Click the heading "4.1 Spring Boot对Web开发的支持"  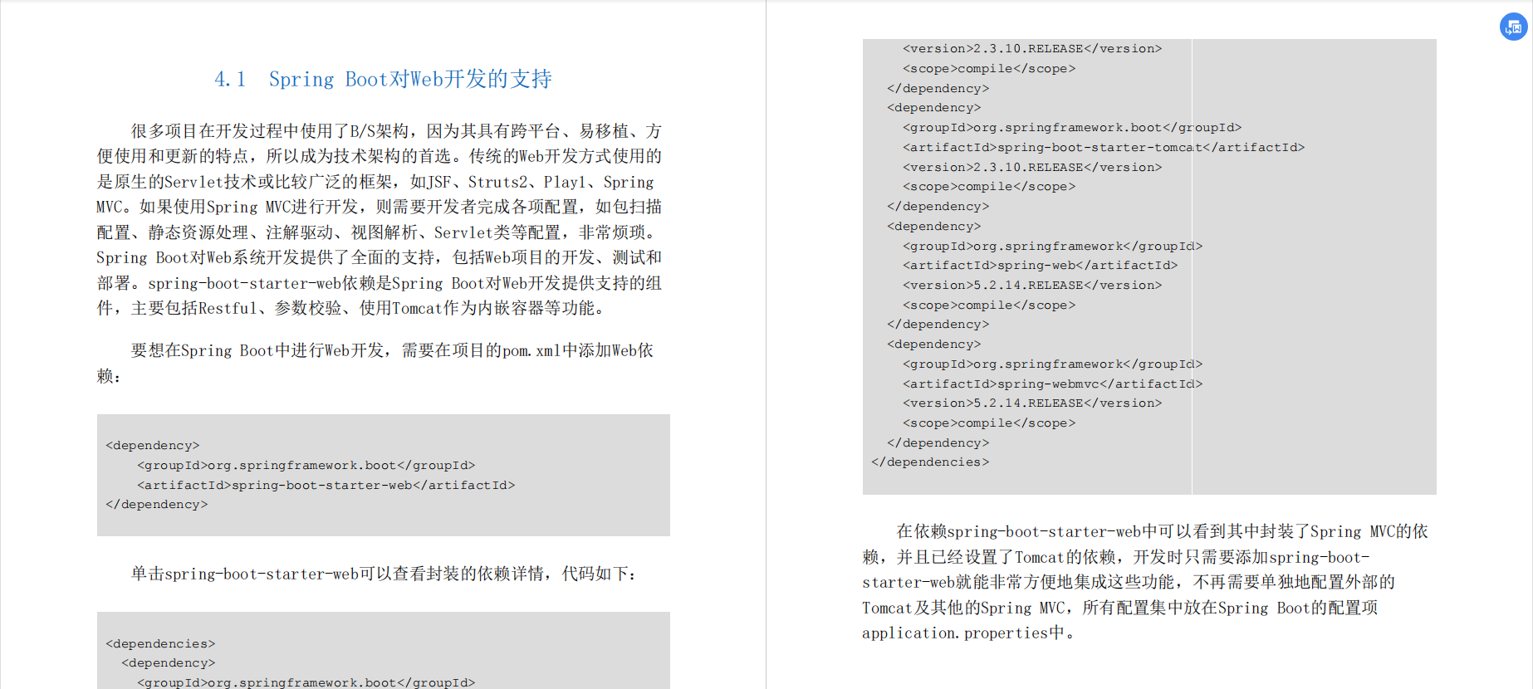tap(383, 79)
